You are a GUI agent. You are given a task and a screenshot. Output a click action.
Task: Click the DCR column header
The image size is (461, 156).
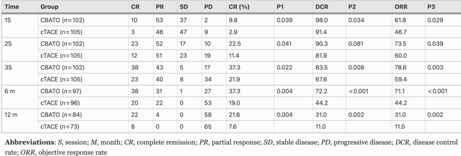point(320,6)
